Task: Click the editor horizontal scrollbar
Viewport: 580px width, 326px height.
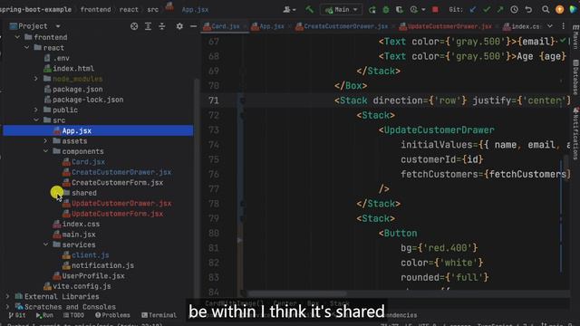Action: point(297,293)
